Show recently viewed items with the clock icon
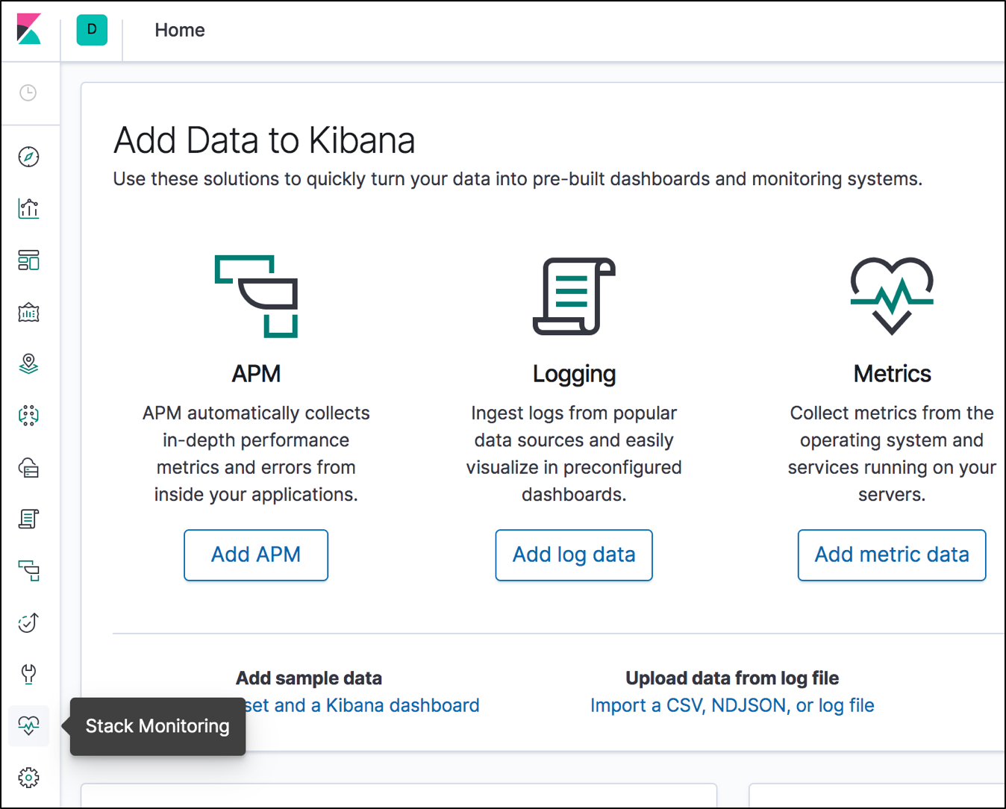The width and height of the screenshot is (1006, 809). tap(28, 93)
